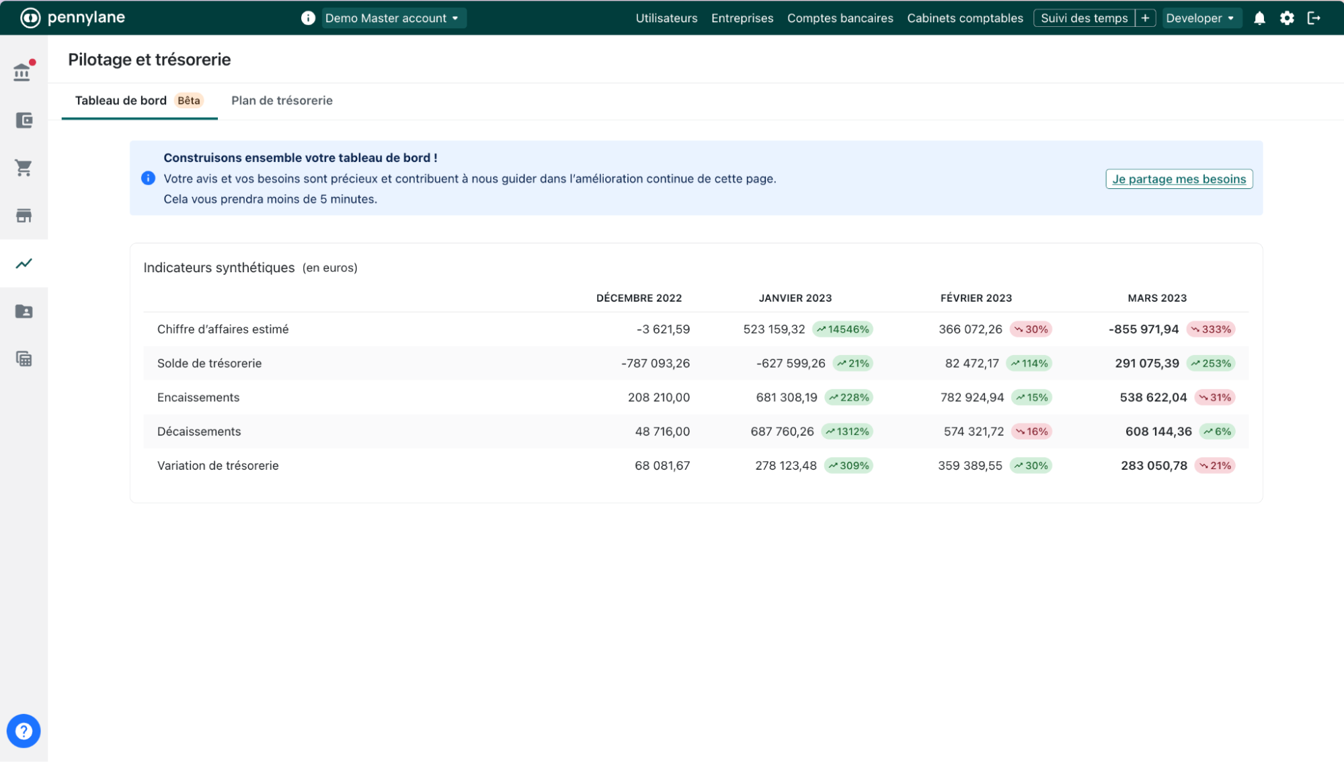This screenshot has width=1344, height=773.
Task: Click the 6% badge in Décaissements row
Action: 1217,432
